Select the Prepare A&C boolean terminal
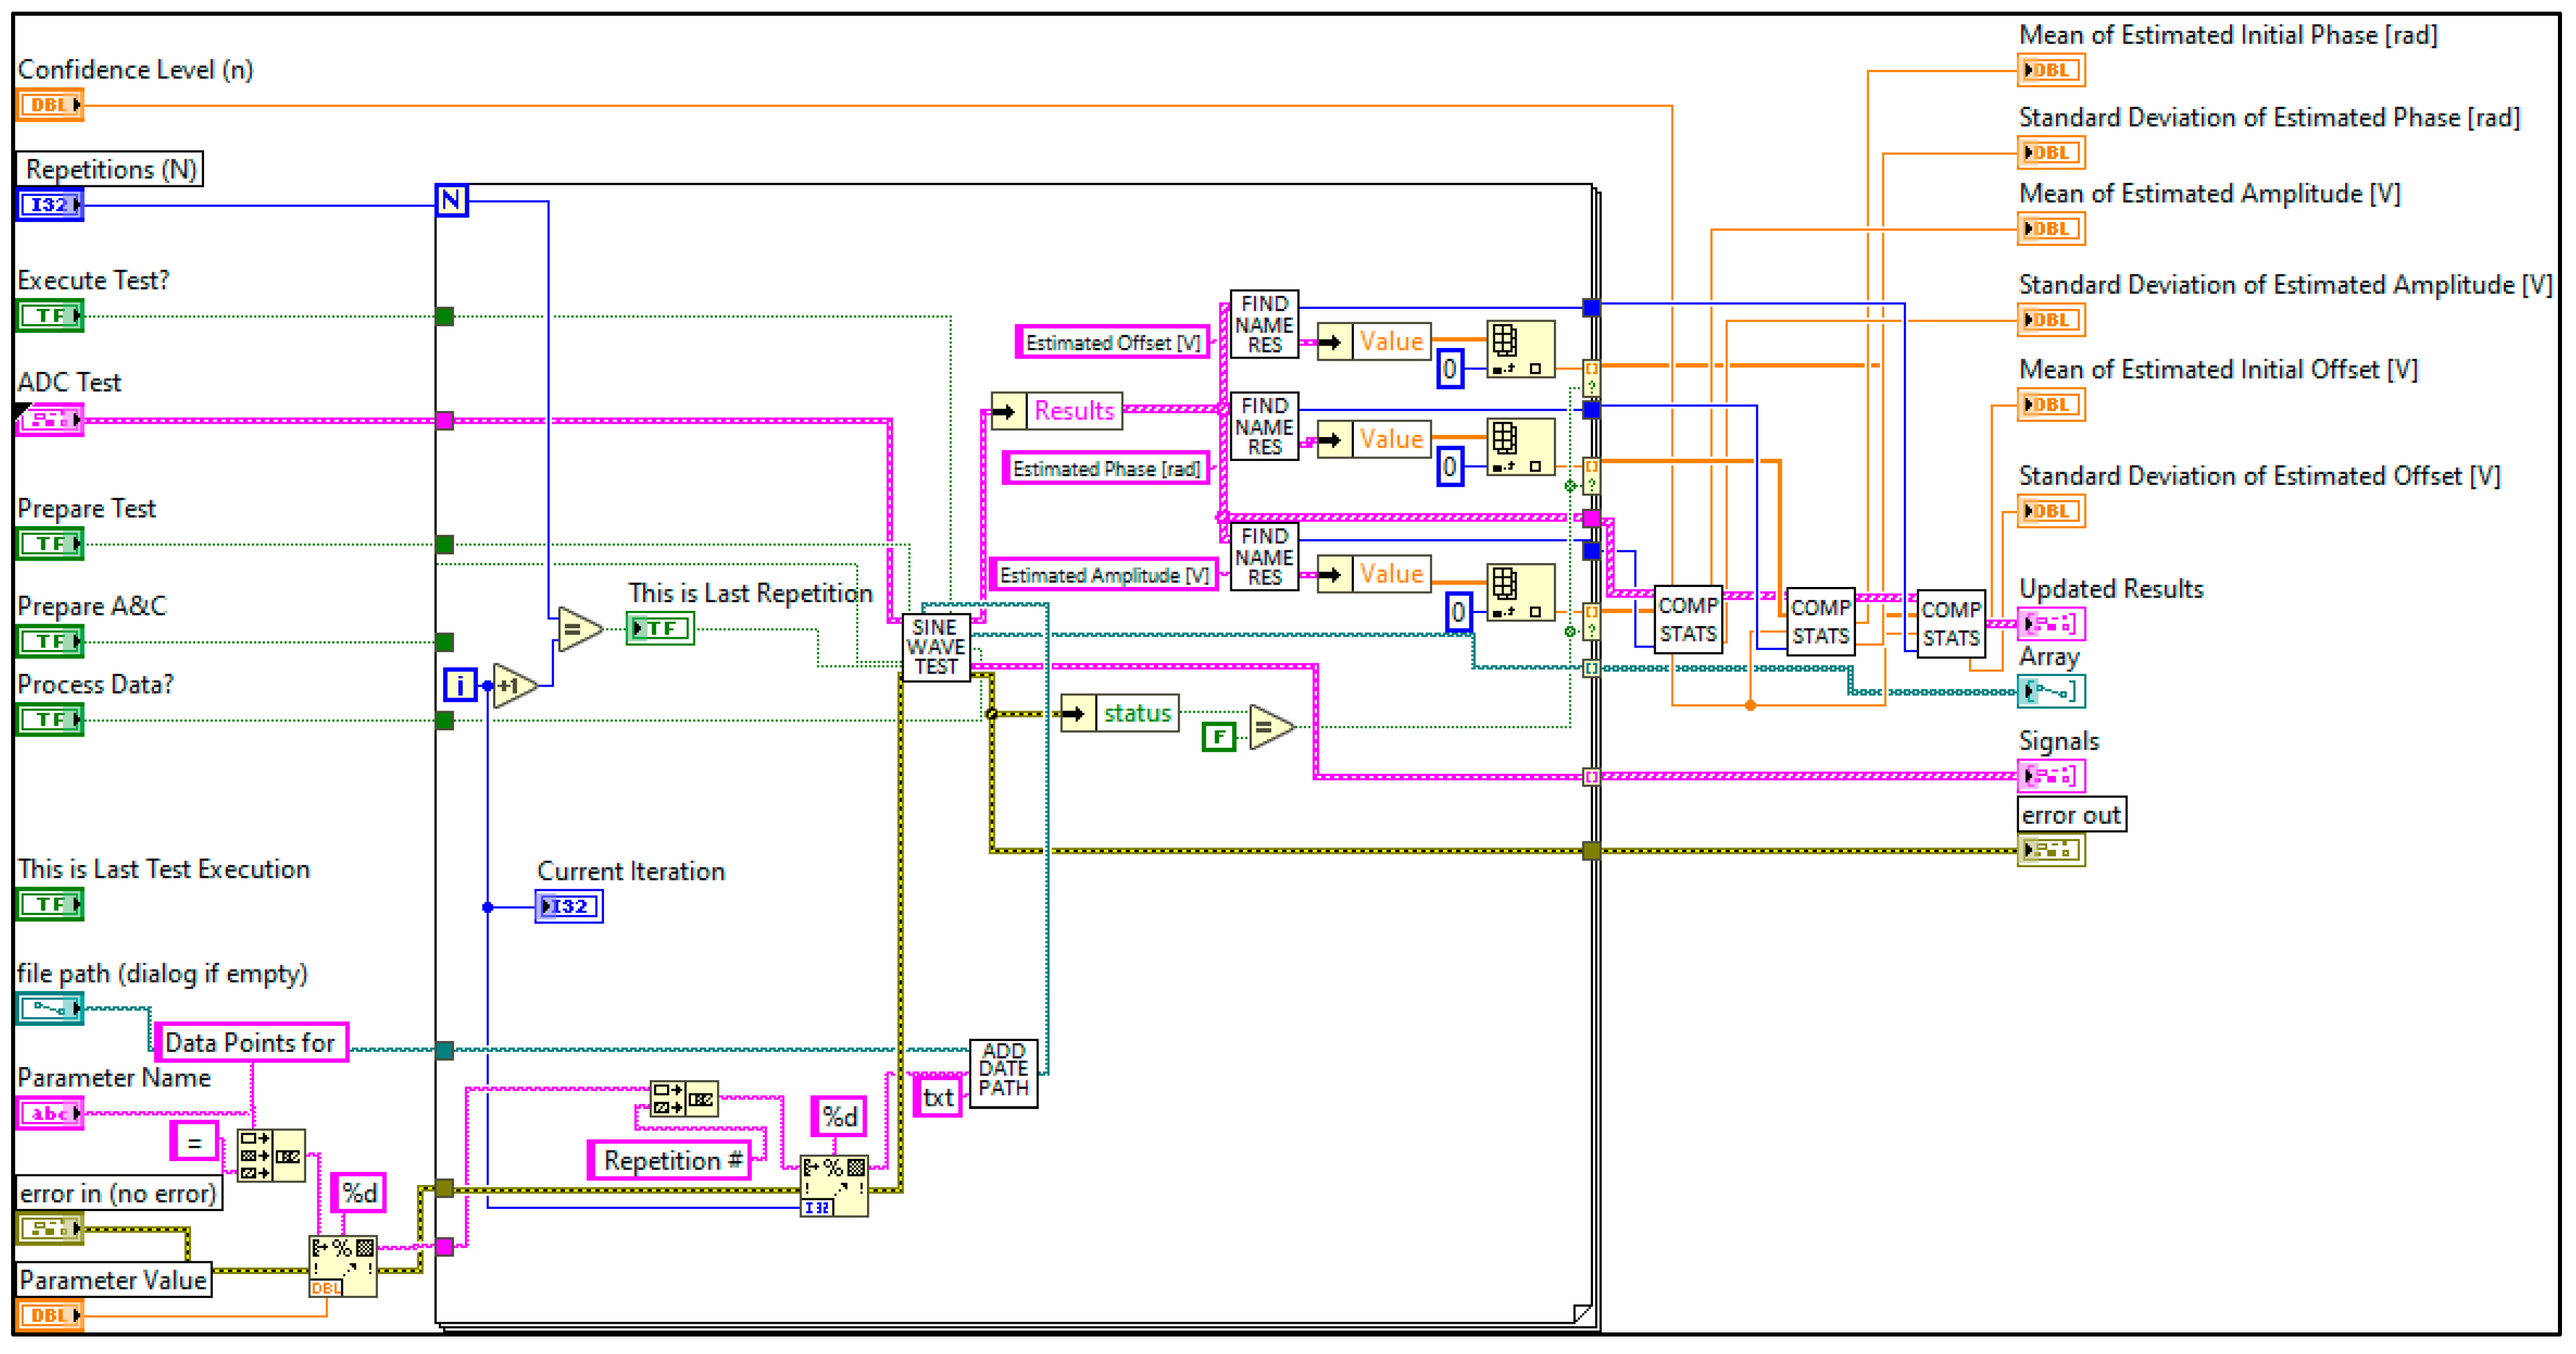2576x1354 pixels. (49, 641)
